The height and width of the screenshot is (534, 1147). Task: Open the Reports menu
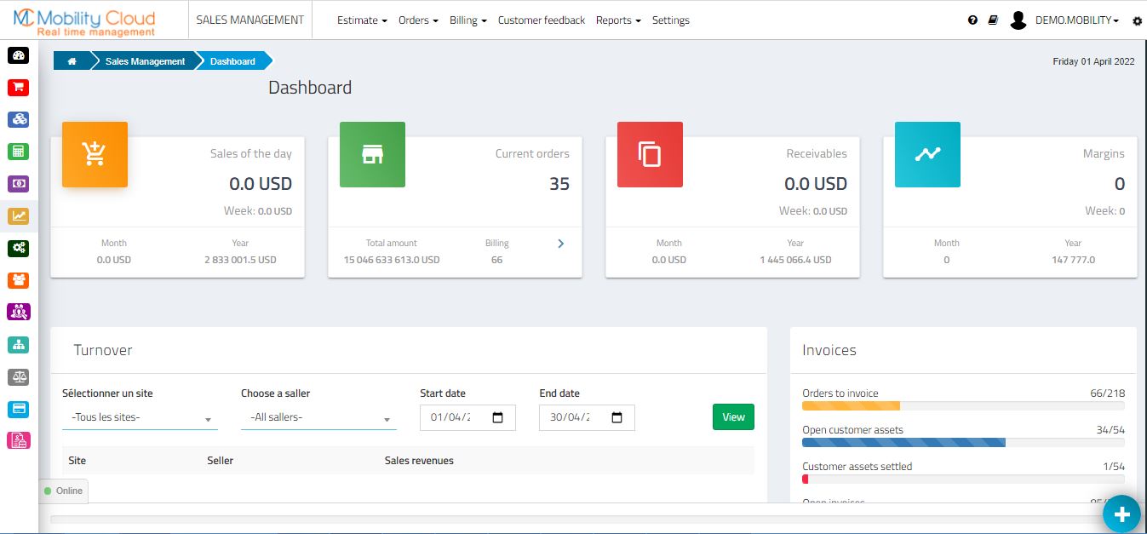tap(618, 20)
